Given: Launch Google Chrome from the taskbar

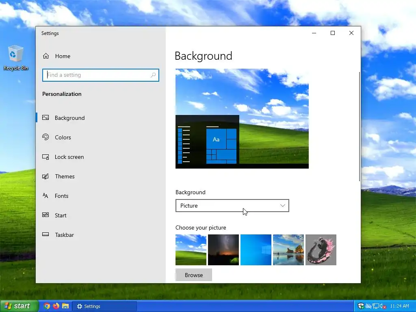Looking at the screenshot, I should pyautogui.click(x=47, y=306).
